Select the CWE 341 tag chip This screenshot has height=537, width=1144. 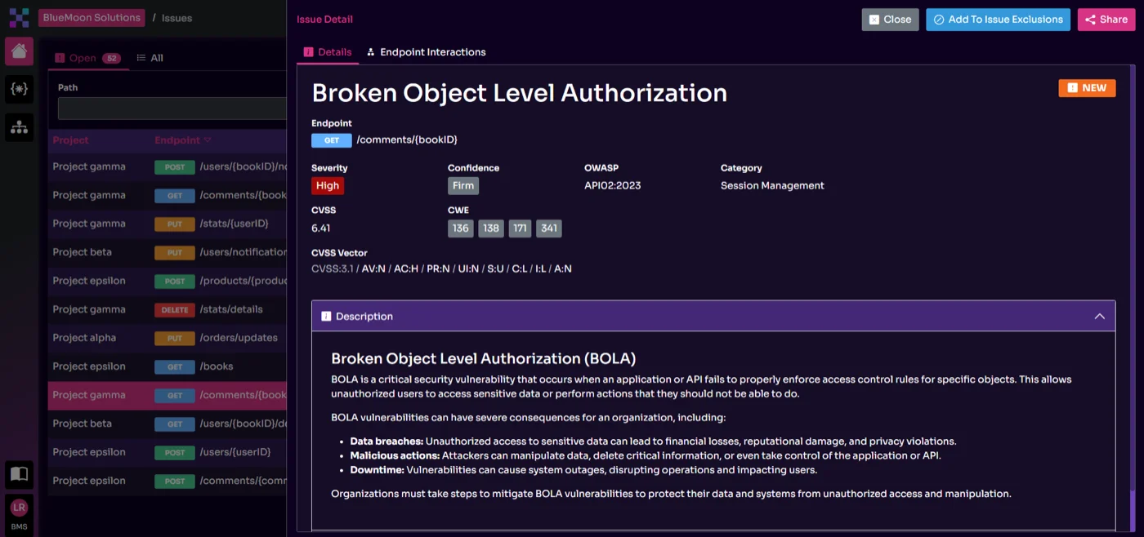tap(548, 228)
